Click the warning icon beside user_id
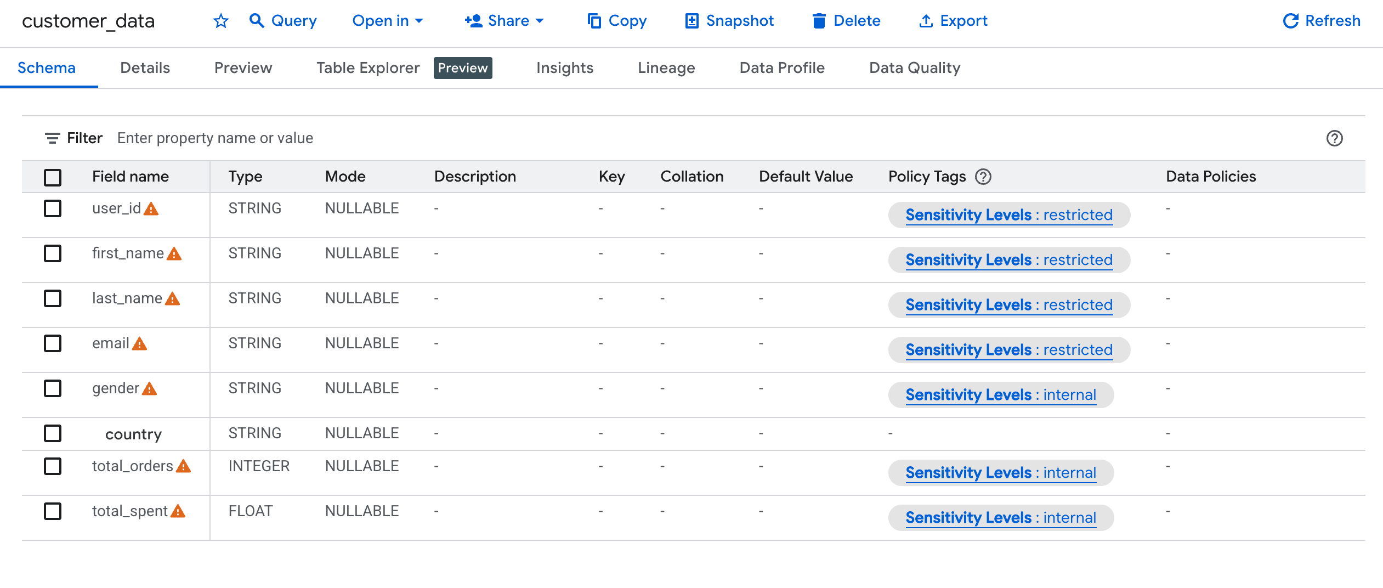Viewport: 1383px width, 588px height. click(x=151, y=209)
